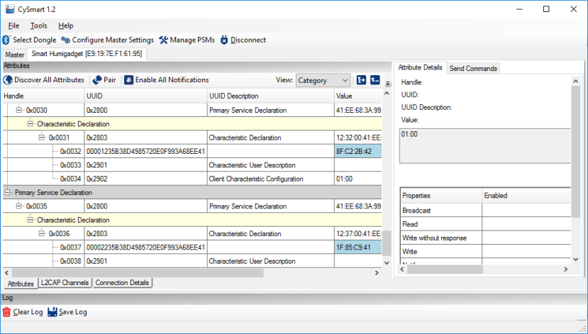Click the Handle column header

point(43,96)
